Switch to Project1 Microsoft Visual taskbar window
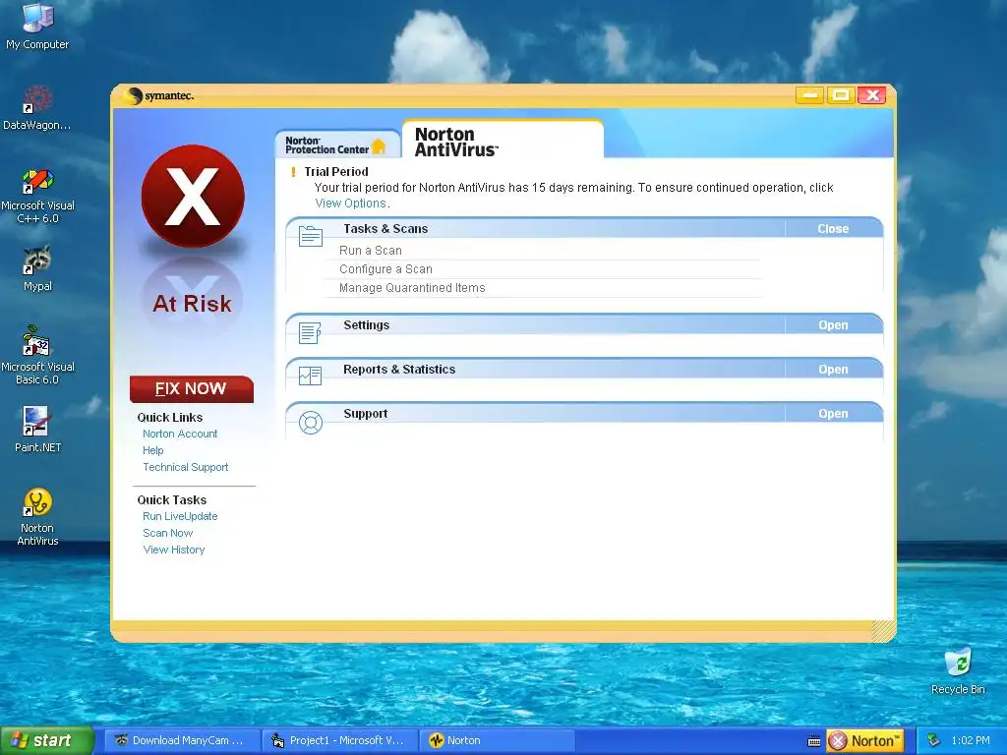The image size is (1007, 755). pyautogui.click(x=340, y=741)
